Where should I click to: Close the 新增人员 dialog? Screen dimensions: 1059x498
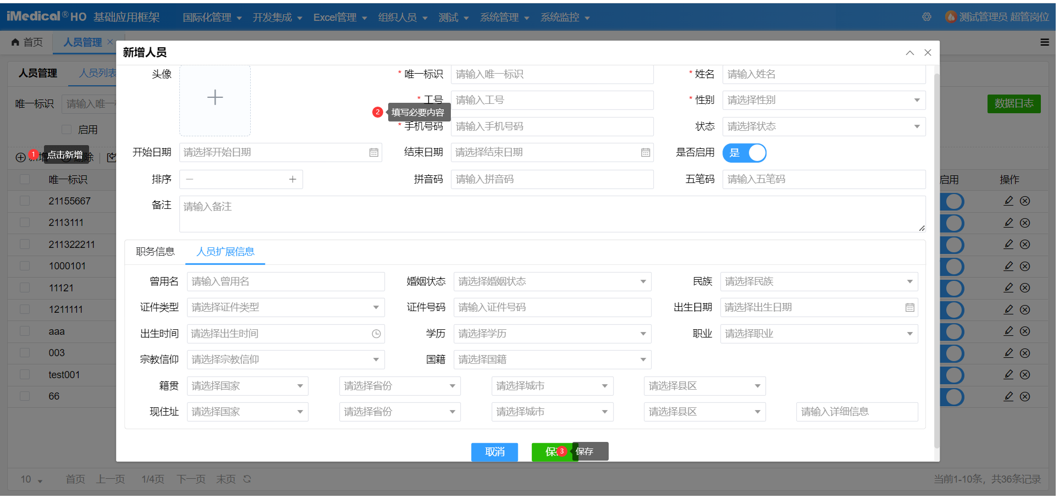pyautogui.click(x=928, y=53)
